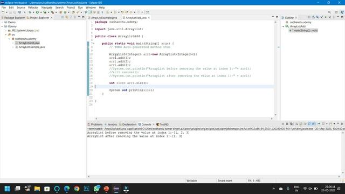Click Pin Console icon

[319, 124]
